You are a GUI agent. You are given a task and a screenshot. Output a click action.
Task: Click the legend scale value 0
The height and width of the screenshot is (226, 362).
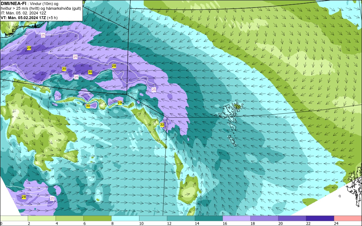(x=1, y=223)
